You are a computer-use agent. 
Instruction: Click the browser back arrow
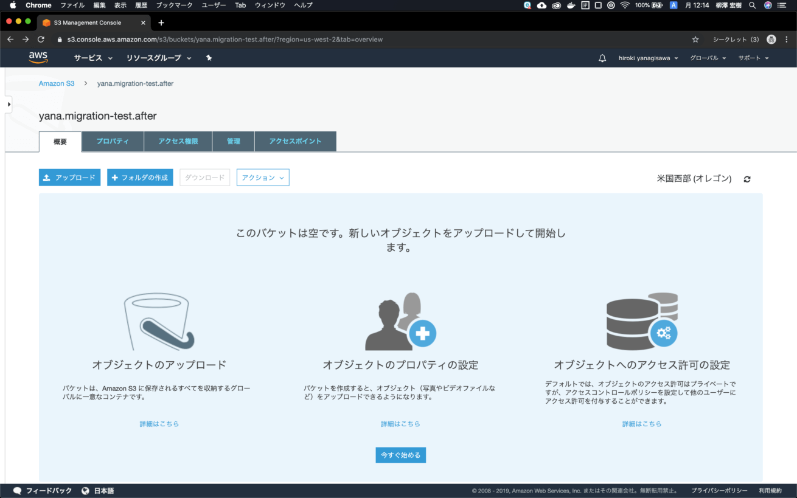pos(10,40)
